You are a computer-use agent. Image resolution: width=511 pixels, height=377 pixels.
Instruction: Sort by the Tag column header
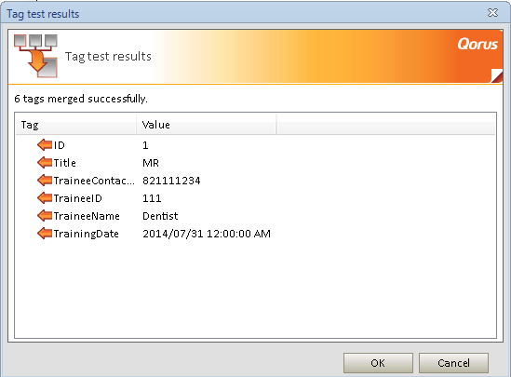76,125
